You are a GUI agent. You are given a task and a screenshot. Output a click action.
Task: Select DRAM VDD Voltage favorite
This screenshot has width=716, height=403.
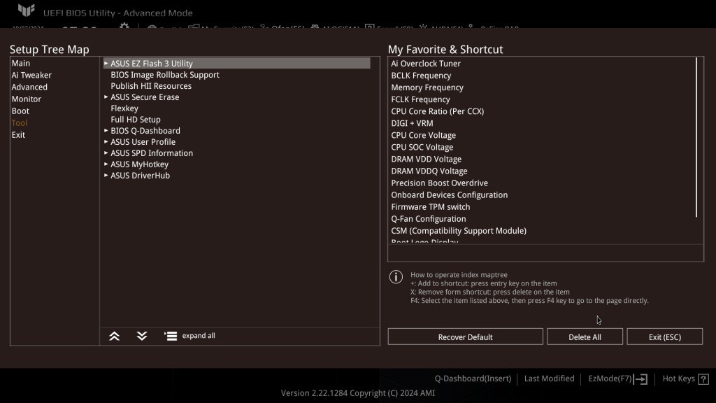click(426, 159)
